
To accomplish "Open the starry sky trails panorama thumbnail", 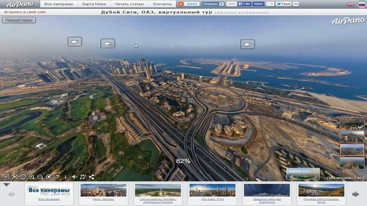I will coord(267,190).
